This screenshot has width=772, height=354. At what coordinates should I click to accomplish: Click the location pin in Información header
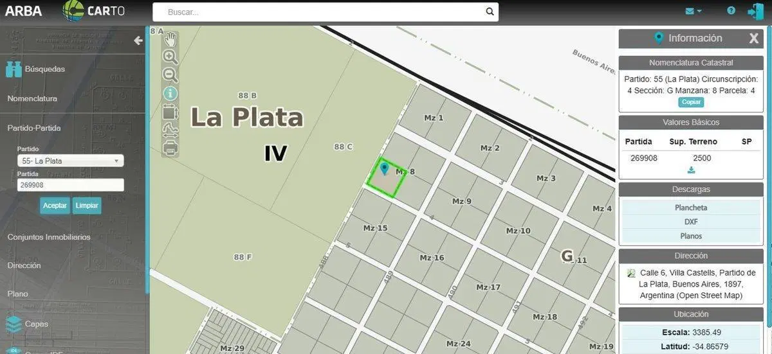coord(658,38)
